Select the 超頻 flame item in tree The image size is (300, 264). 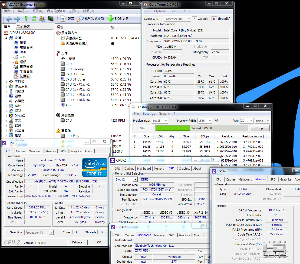[23, 62]
